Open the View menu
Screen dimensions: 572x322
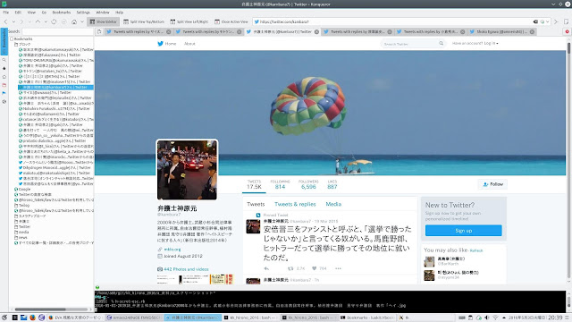click(x=31, y=12)
